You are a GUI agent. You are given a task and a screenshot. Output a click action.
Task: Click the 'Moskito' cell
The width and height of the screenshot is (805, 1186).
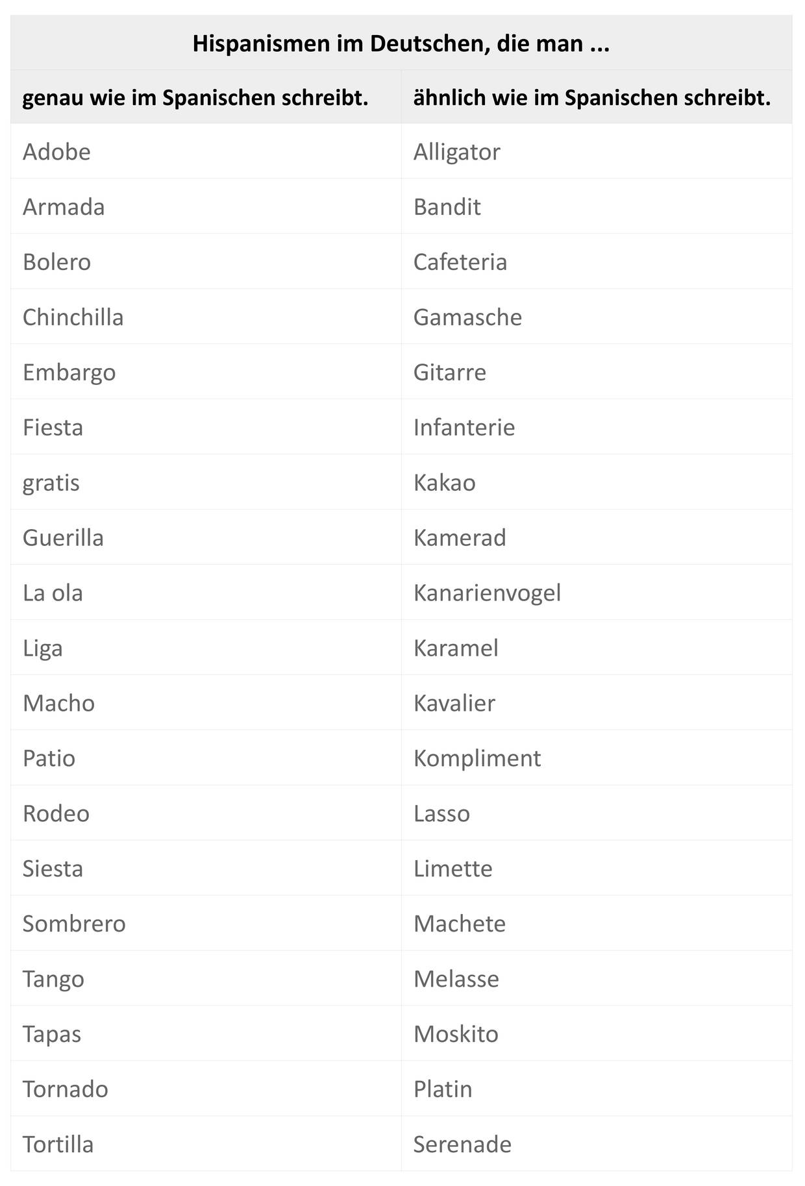pyautogui.click(x=456, y=1034)
